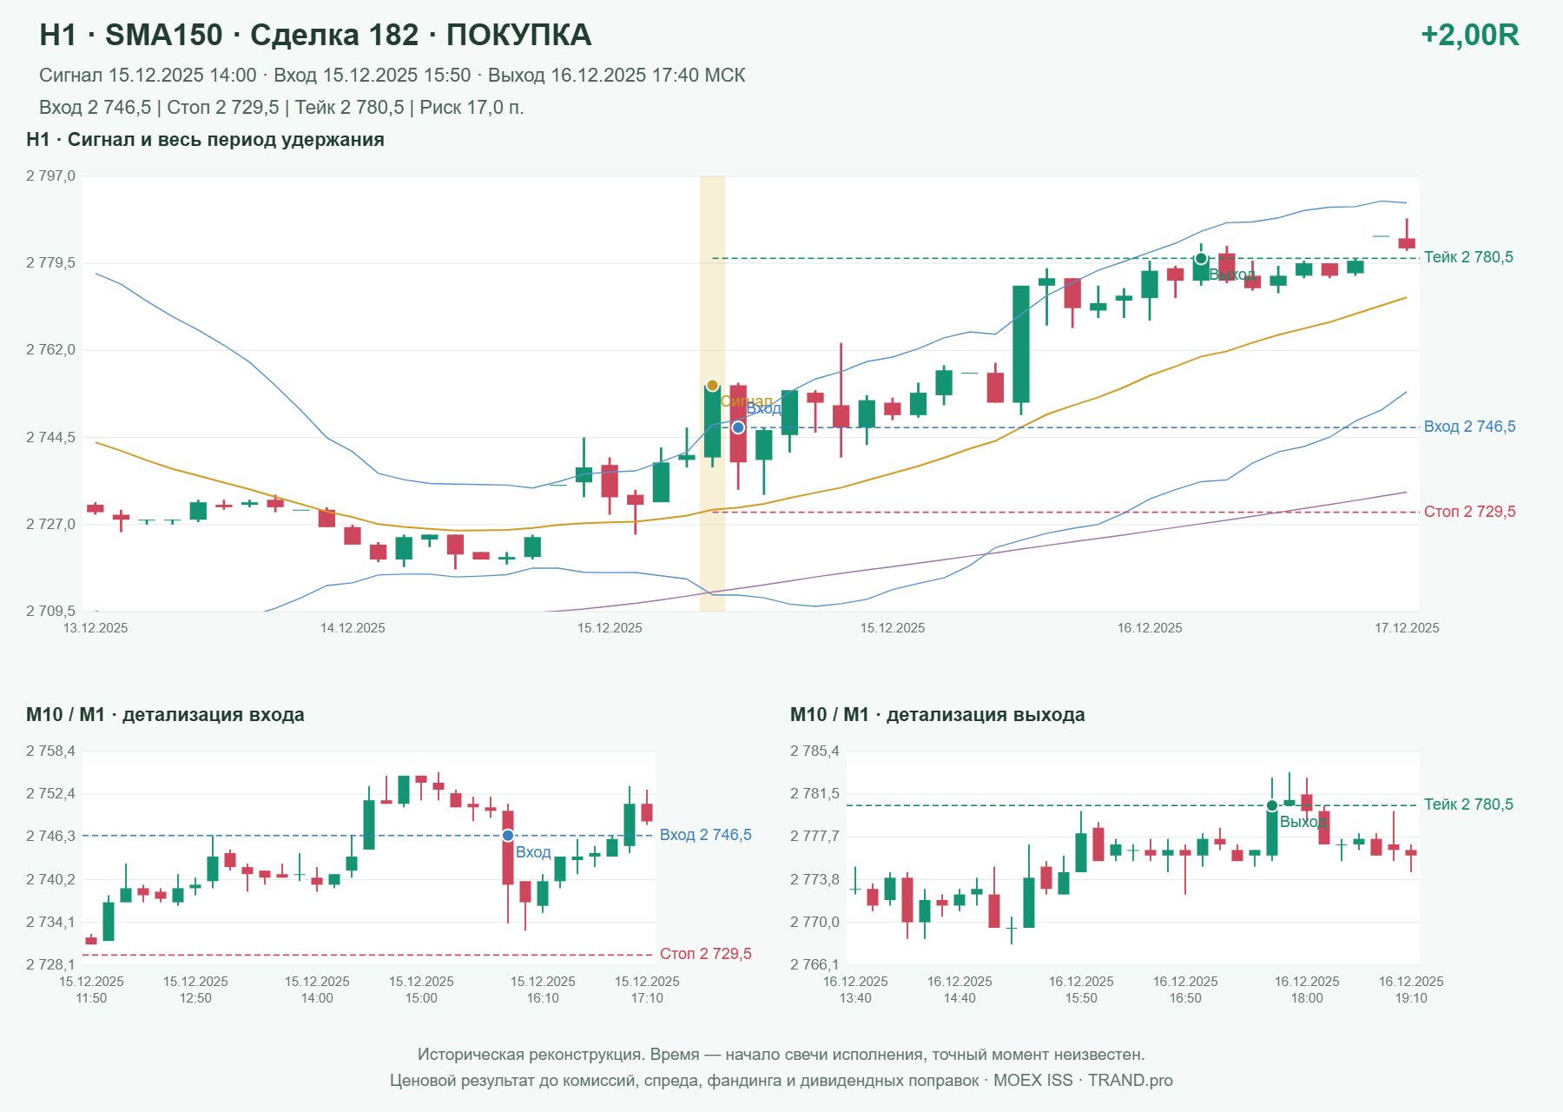1563x1112 pixels.
Task: Click the Выход marker in exit detail chart
Action: coord(1272,806)
